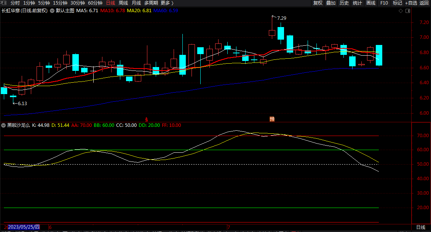Click the MA5: 6.71 label
Screen dimensions: 431x232
tap(87, 11)
